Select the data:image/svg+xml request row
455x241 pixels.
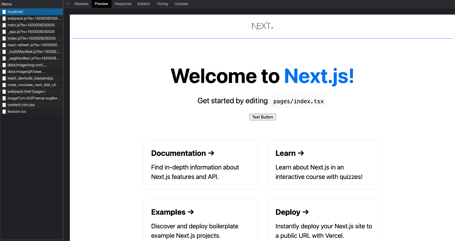pos(32,65)
